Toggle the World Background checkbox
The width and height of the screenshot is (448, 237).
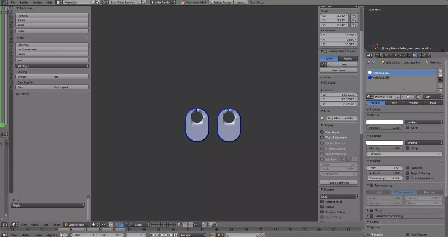[x=322, y=138]
